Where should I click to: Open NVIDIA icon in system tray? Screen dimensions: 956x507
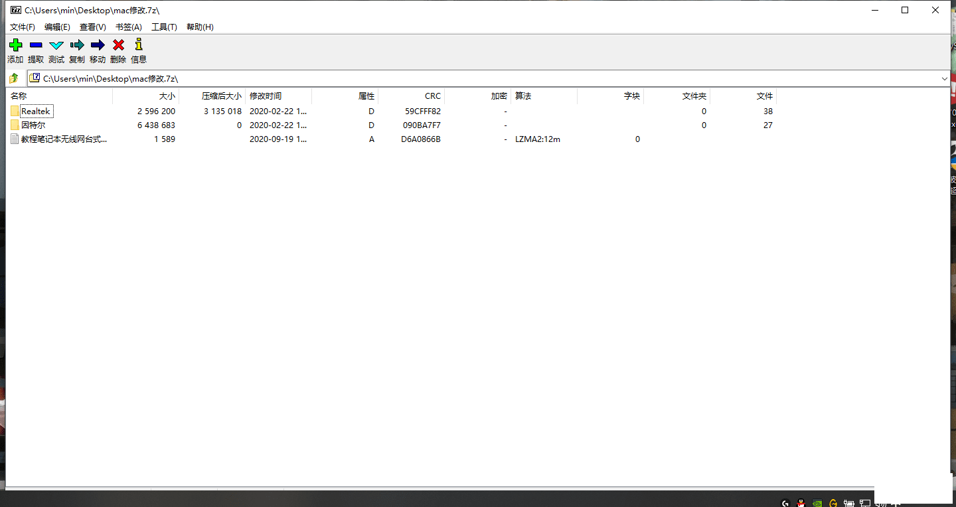tap(817, 503)
